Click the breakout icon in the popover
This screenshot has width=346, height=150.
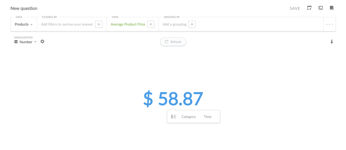173,117
